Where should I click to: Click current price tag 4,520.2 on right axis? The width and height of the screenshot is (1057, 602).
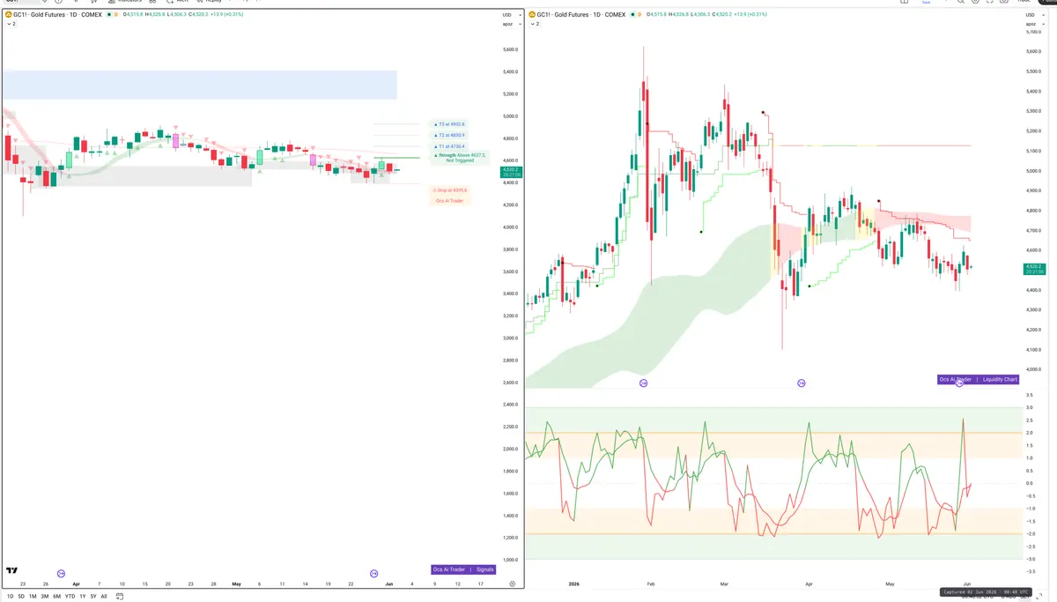click(1034, 268)
